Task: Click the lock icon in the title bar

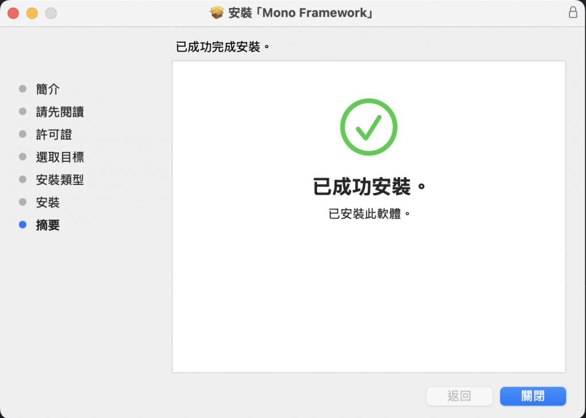Action: 572,13
